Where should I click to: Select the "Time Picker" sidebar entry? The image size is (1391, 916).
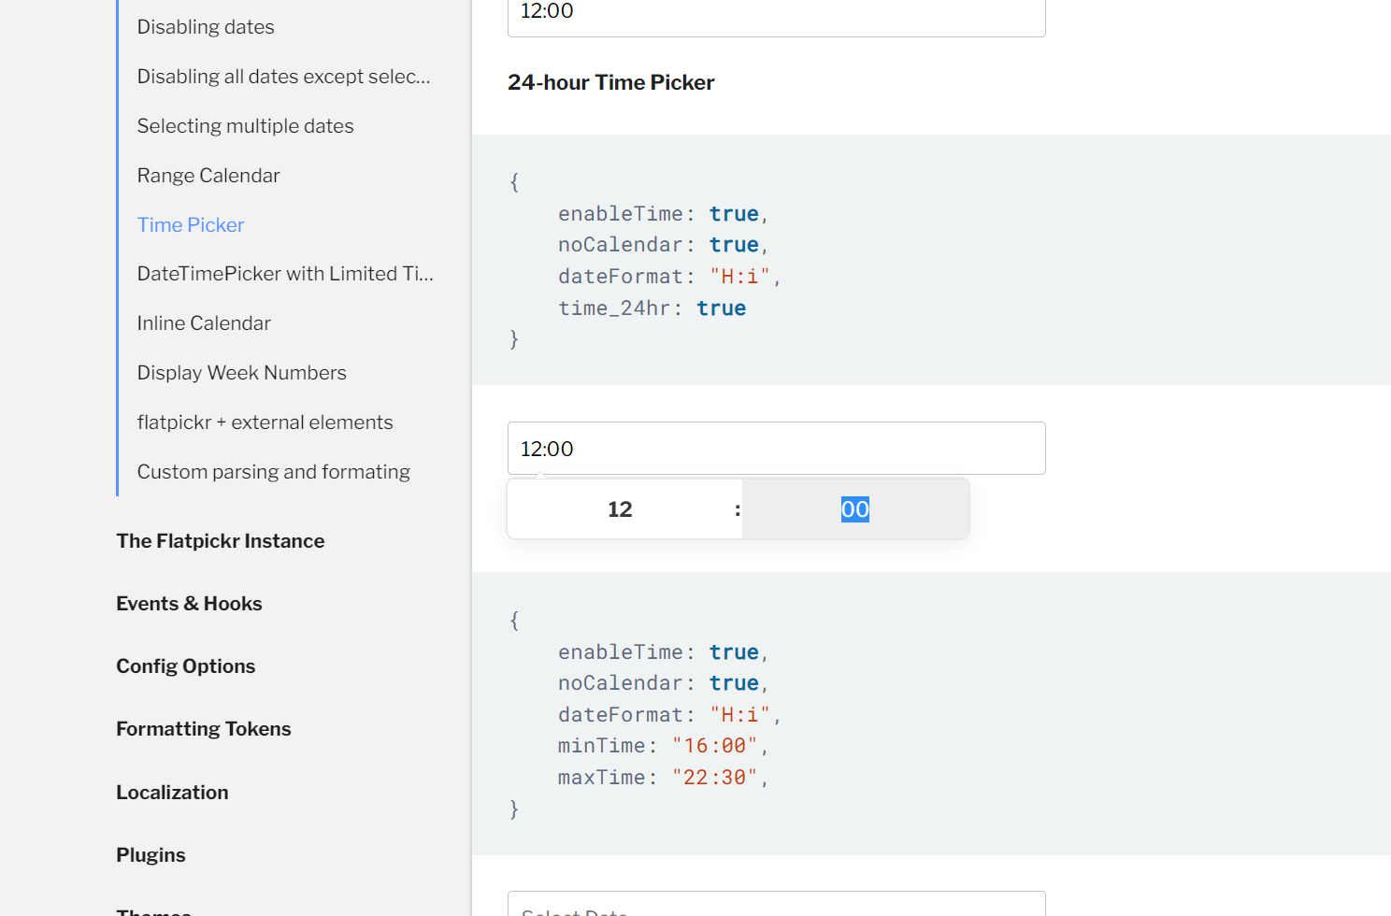(x=190, y=224)
